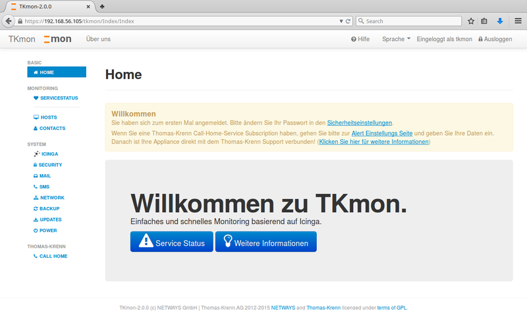The width and height of the screenshot is (527, 323).
Task: Click the MONITORING section label
Action: (42, 88)
